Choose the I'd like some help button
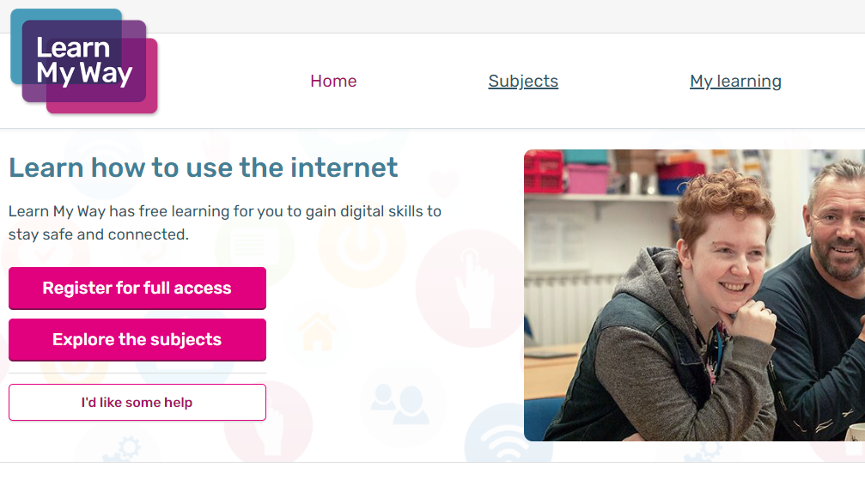Screen dimensions: 865x486 pos(137,402)
